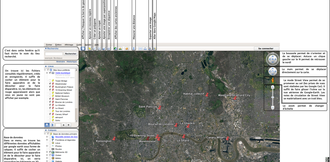Check the British Museum checkbox
The image size is (330, 162).
(50, 96)
